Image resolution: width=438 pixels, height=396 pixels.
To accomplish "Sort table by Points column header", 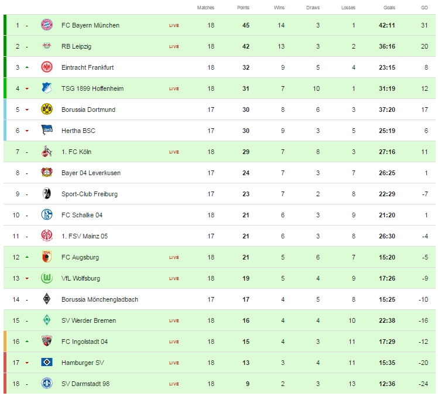I will coord(243,8).
